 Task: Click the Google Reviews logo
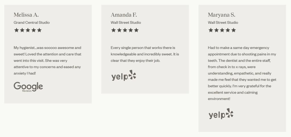click(x=28, y=87)
